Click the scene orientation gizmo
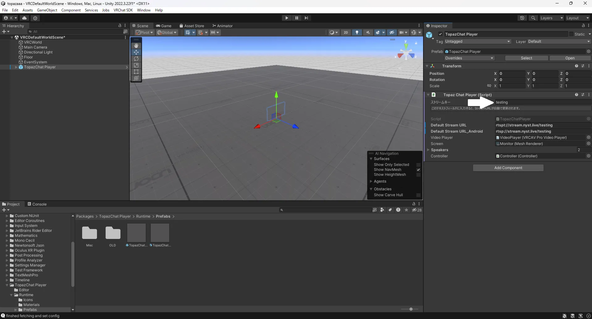The image size is (592, 319). pyautogui.click(x=406, y=53)
